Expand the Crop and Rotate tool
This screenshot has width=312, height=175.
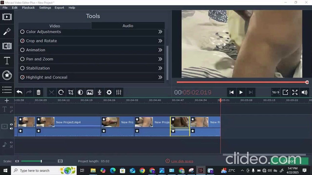point(160,41)
